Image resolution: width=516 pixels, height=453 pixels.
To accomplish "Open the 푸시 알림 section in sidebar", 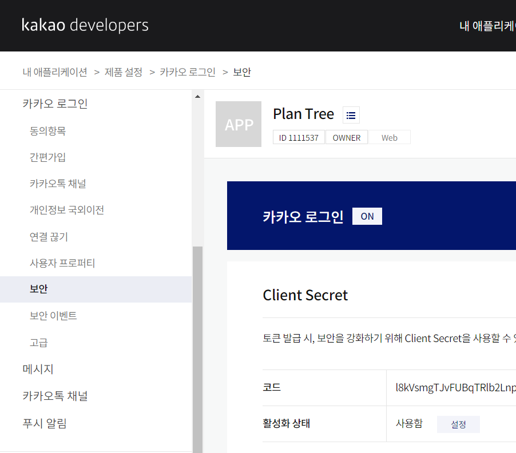I will pyautogui.click(x=45, y=423).
